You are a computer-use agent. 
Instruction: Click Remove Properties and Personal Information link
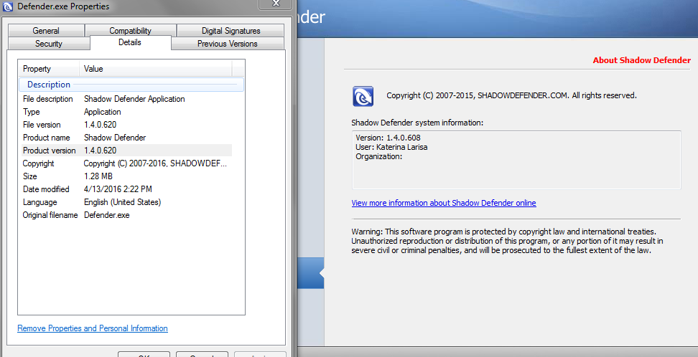coord(93,328)
